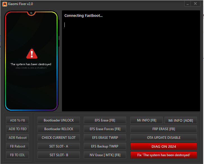Run EFS Erase [FB]

(105, 120)
